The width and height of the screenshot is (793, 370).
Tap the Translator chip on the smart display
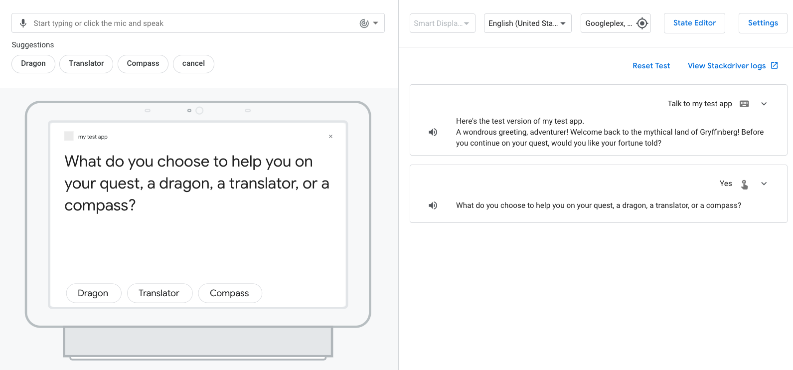pyautogui.click(x=159, y=293)
